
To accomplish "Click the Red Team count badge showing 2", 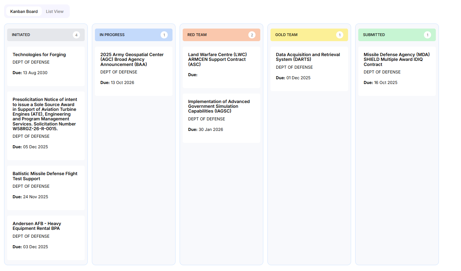I will tap(252, 35).
